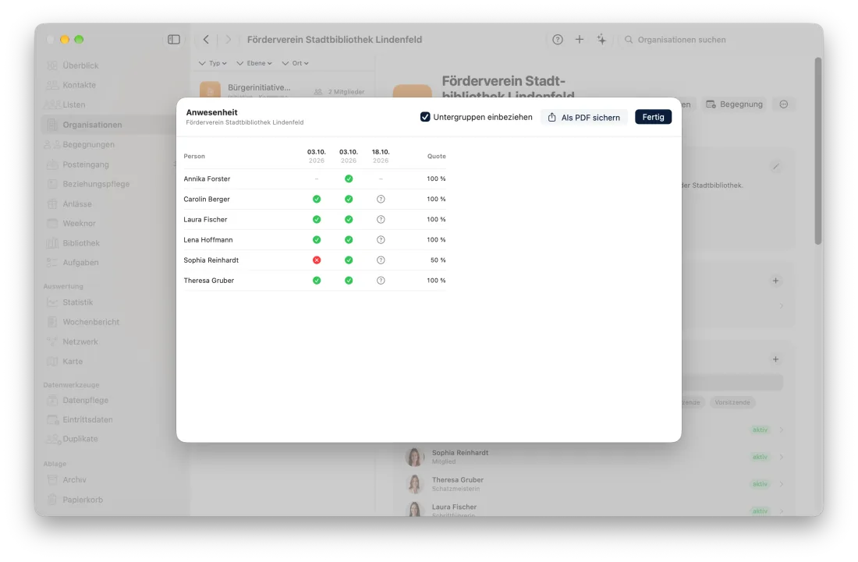Open the sparkle assistant icon in the toolbar
858x562 pixels.
(x=601, y=39)
